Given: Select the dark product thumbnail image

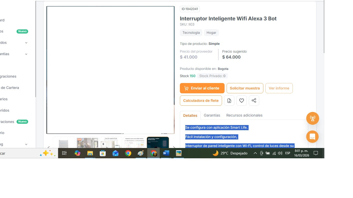Looking at the screenshot, I should (x=158, y=142).
